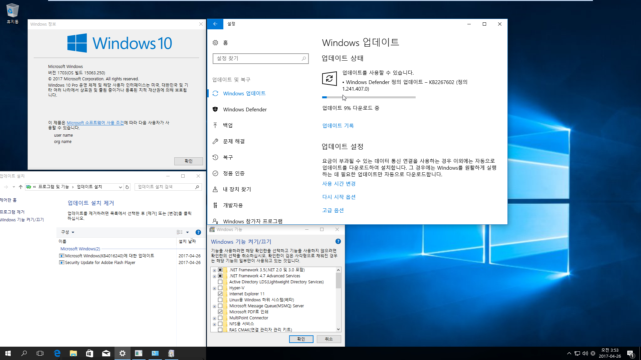Click the blue help icon in installed updates window

(x=198, y=232)
